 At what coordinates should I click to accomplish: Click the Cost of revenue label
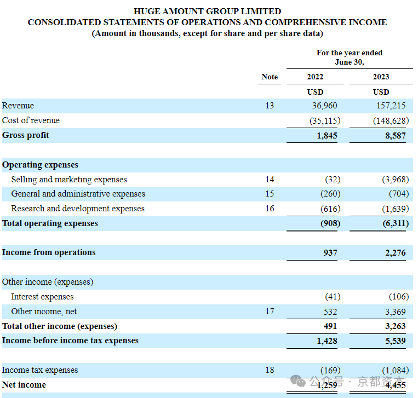[31, 120]
